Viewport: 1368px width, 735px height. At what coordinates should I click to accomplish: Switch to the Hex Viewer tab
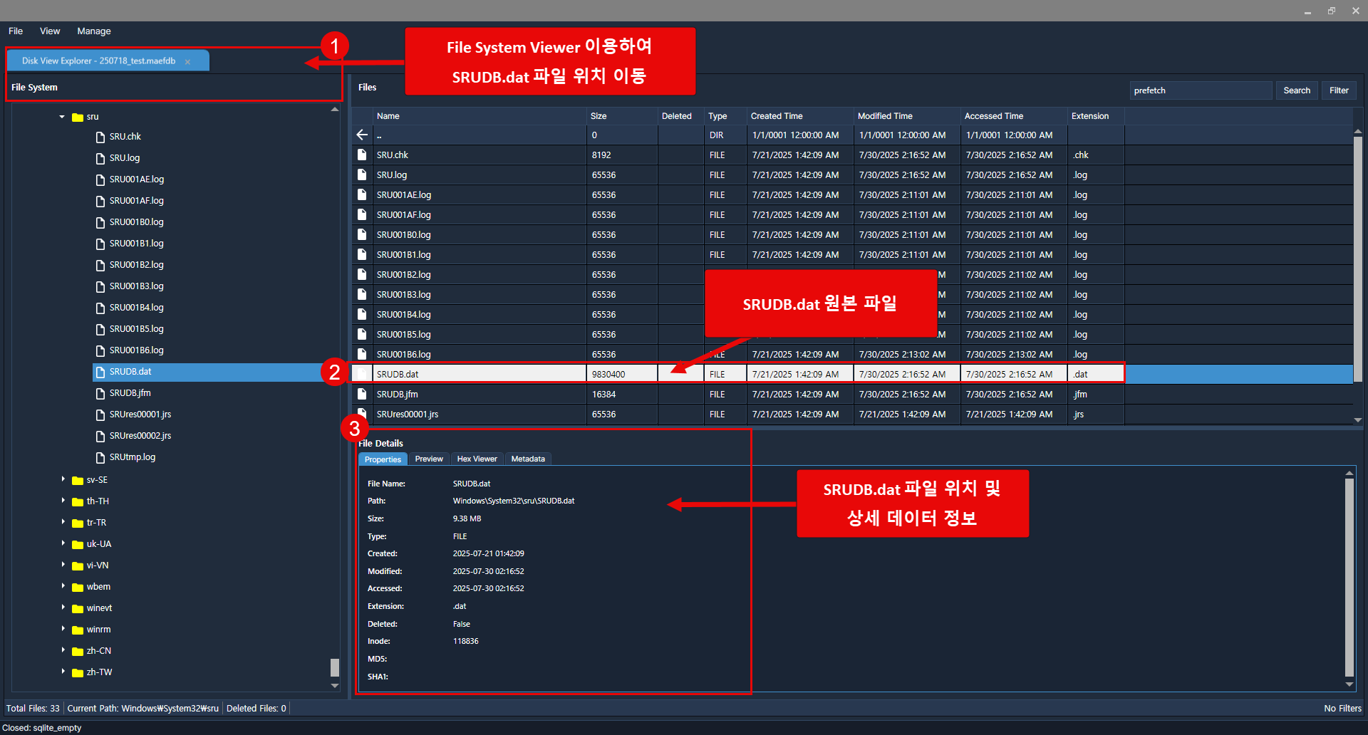(477, 459)
